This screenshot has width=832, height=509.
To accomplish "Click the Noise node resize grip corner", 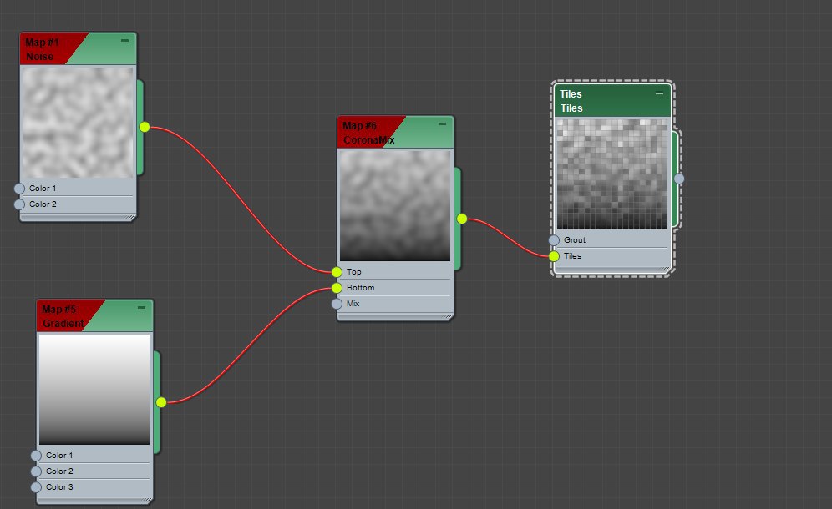I will coord(131,217).
